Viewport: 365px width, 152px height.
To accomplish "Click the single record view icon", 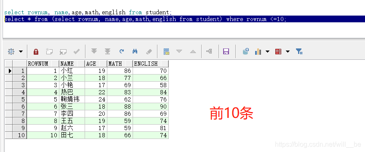I will coord(166,51).
